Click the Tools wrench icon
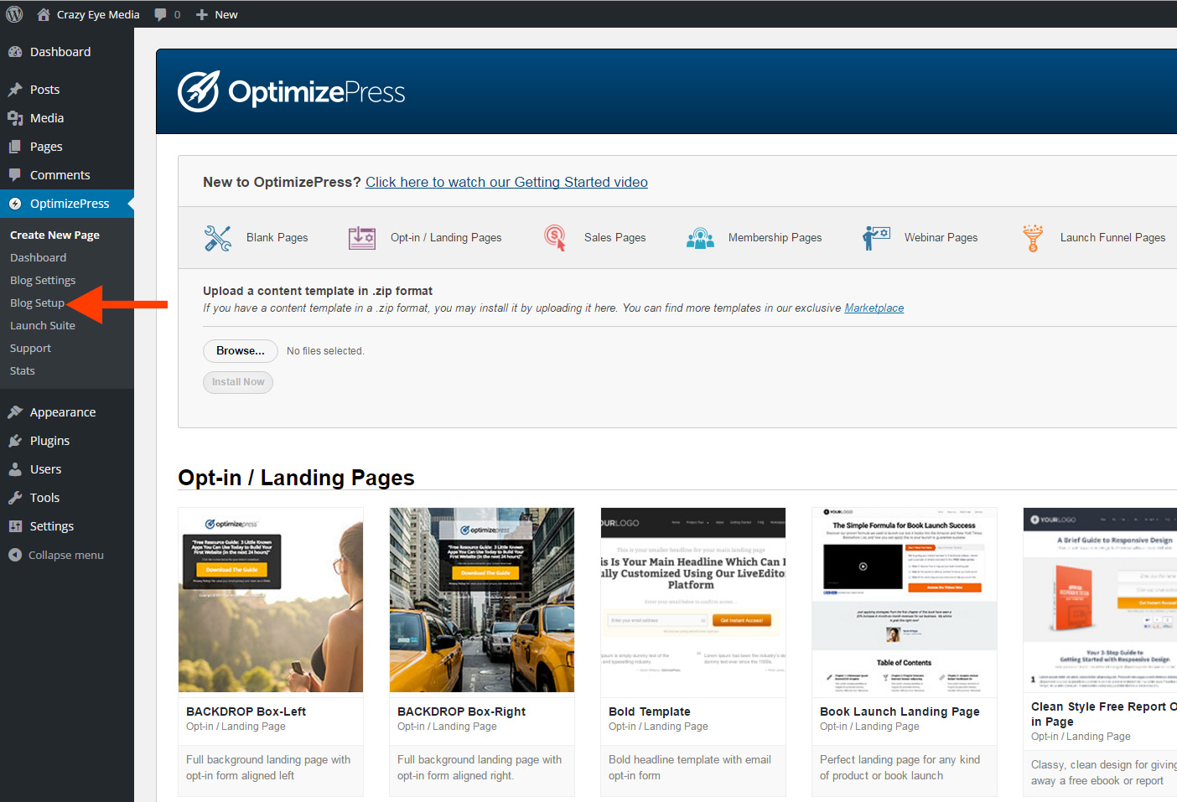 (x=15, y=498)
